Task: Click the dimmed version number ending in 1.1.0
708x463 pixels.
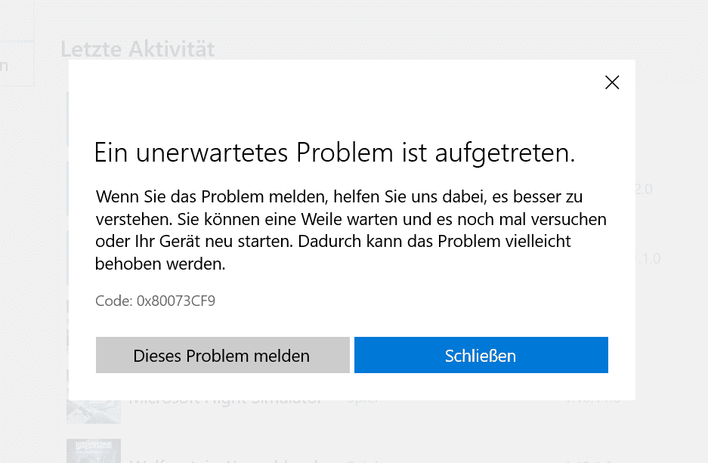Action: (x=648, y=258)
